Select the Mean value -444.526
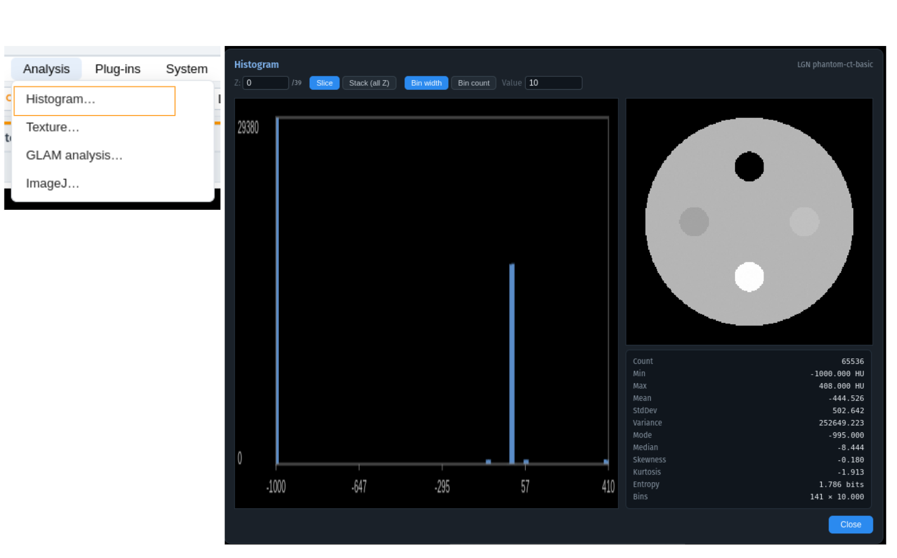 (x=846, y=399)
